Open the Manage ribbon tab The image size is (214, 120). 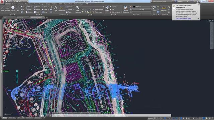pos(41,4)
